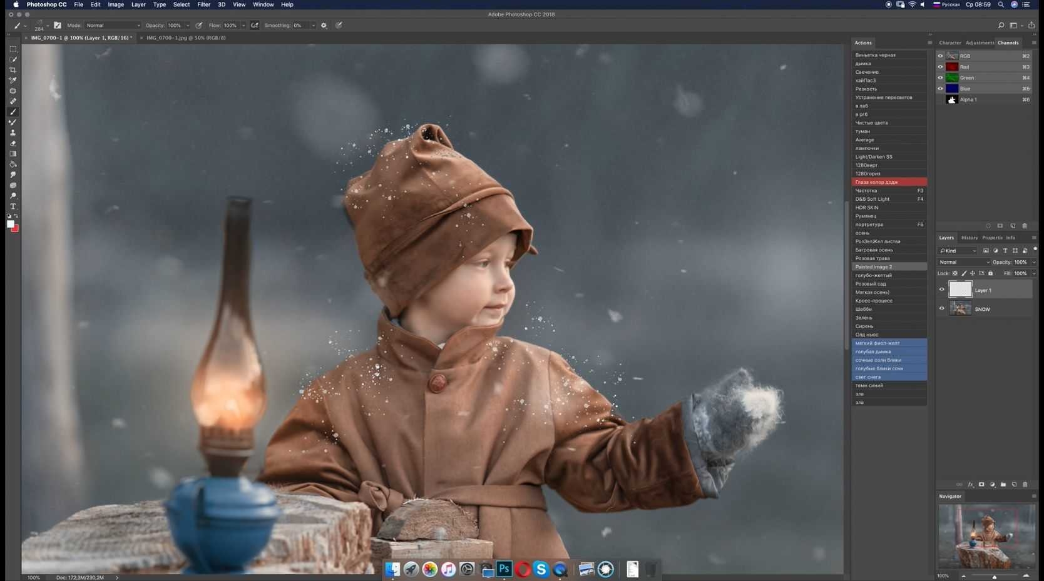The image size is (1044, 581).
Task: Switch to the History panel tab
Action: pyautogui.click(x=970, y=238)
